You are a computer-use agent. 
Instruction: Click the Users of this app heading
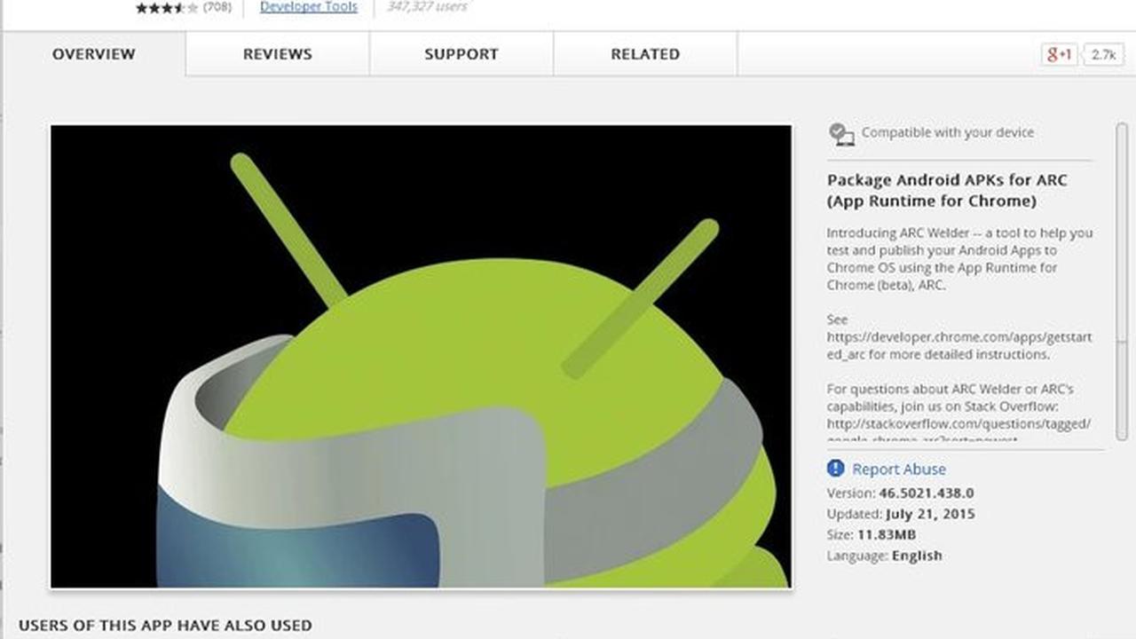click(165, 626)
